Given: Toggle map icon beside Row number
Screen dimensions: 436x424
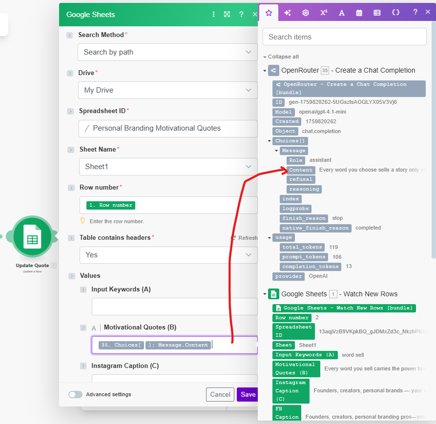Looking at the screenshot, I should pos(71,188).
